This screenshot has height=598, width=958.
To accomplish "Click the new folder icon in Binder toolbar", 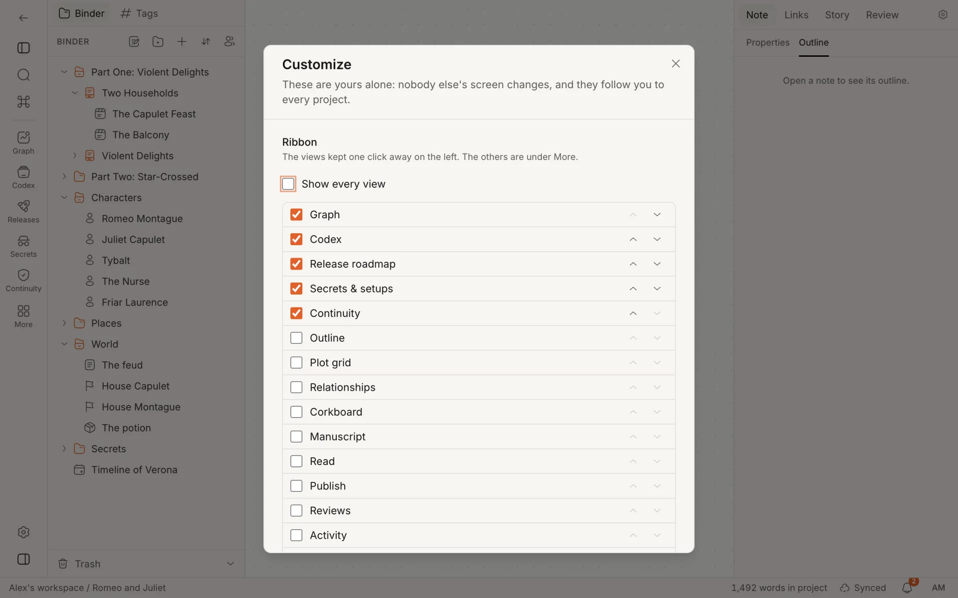I will (158, 42).
